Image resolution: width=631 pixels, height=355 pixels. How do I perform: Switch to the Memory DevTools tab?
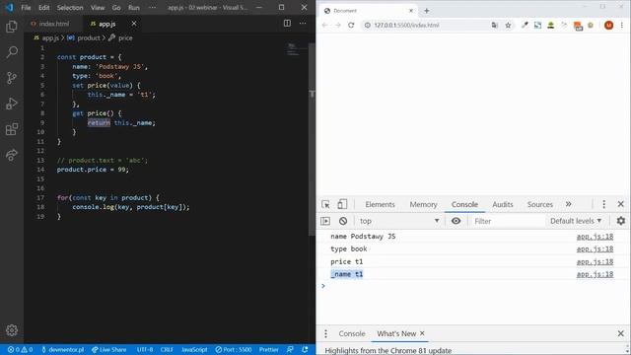click(423, 204)
